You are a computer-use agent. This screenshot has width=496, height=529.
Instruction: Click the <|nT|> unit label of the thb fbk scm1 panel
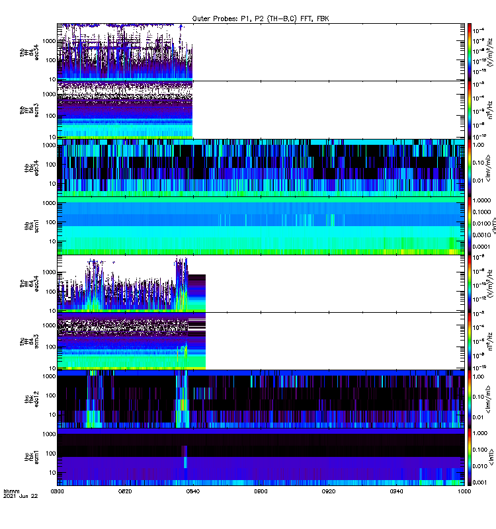coord(493,225)
